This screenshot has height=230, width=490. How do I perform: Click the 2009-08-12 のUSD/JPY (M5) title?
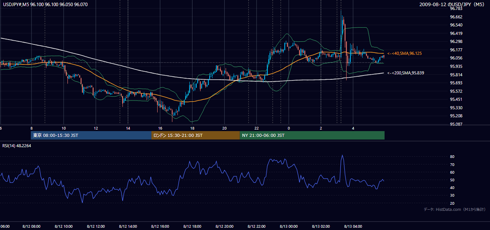tap(453, 5)
